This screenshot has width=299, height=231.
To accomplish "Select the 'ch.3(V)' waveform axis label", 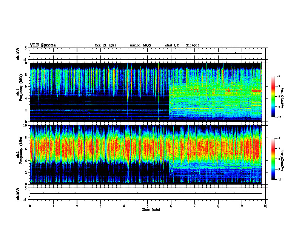I will click(18, 194).
